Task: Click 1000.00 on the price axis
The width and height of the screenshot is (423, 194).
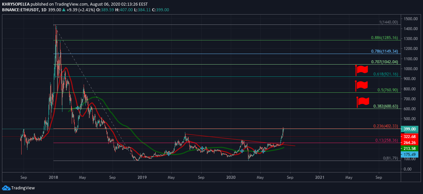Action: click(x=410, y=69)
